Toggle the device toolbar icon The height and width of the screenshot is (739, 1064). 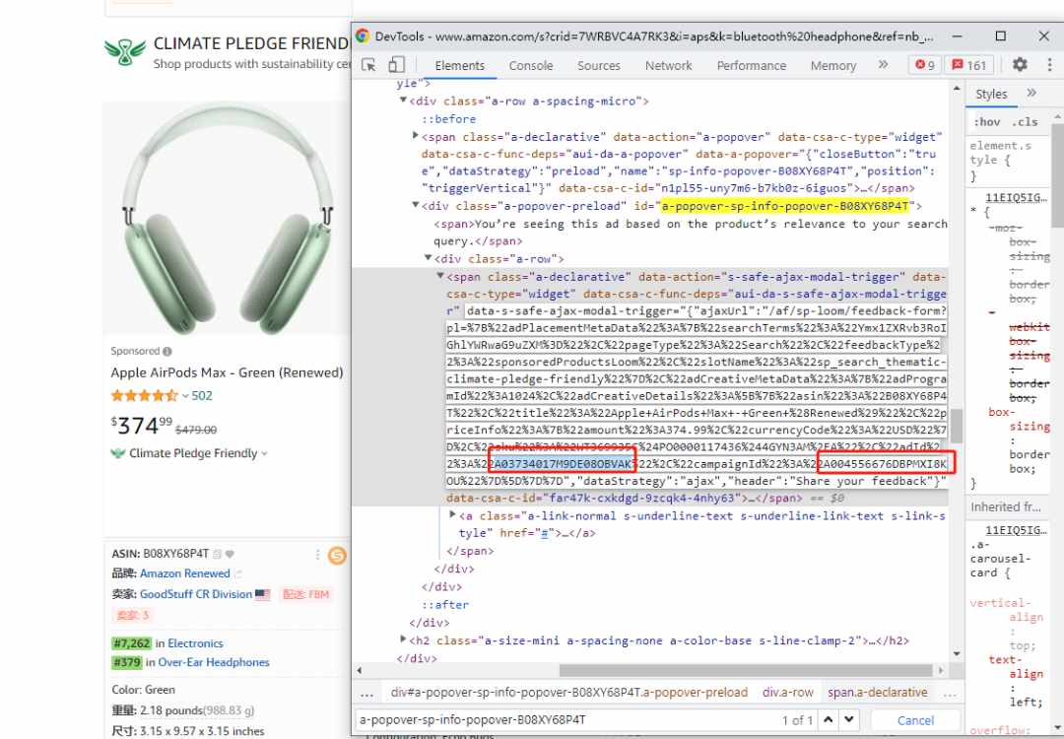pos(396,64)
